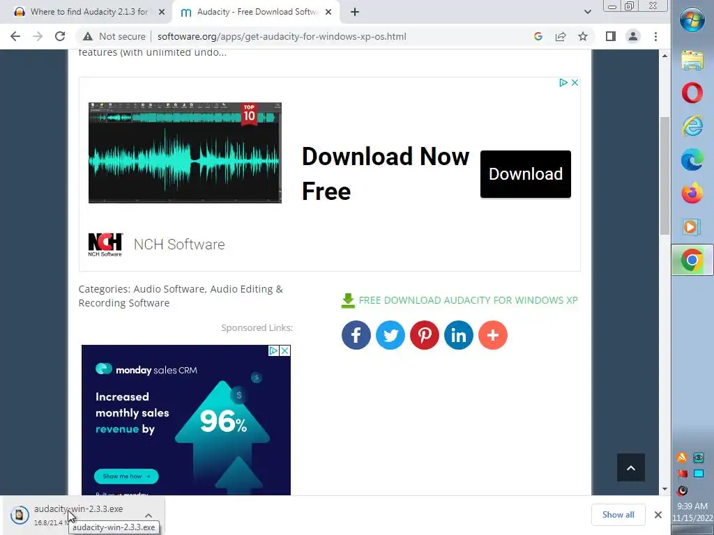Close the Where to find Audacity tab
The image size is (714, 535).
tap(162, 12)
